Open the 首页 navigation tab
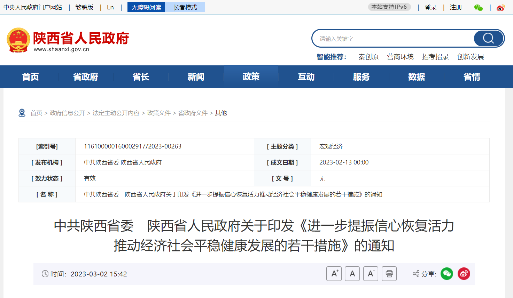The height and width of the screenshot is (298, 513). tap(31, 77)
